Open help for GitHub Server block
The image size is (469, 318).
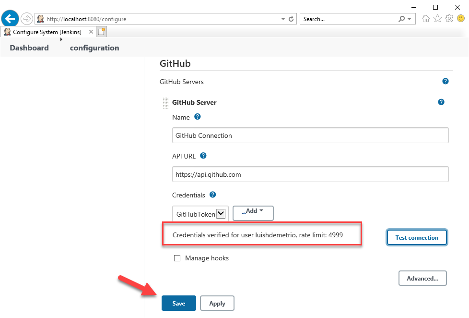coord(441,102)
